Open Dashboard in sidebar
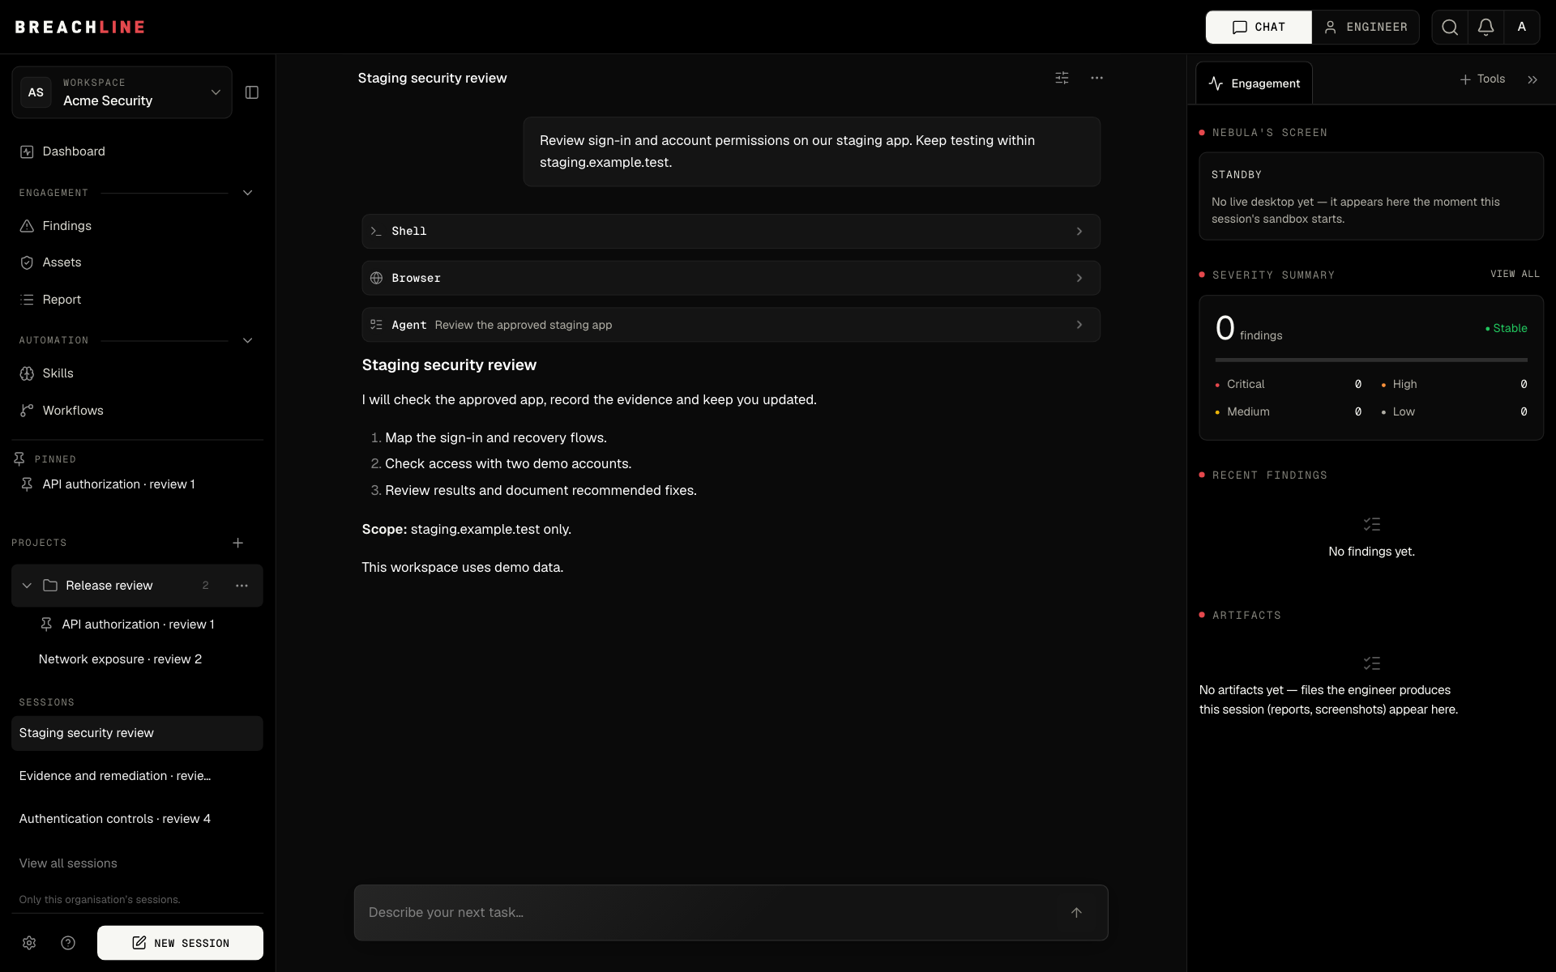1556x972 pixels. coord(137,151)
